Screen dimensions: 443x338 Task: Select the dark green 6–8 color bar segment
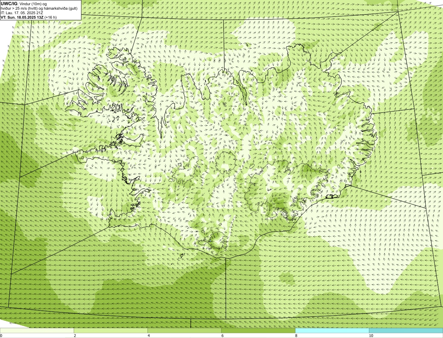click(x=258, y=330)
